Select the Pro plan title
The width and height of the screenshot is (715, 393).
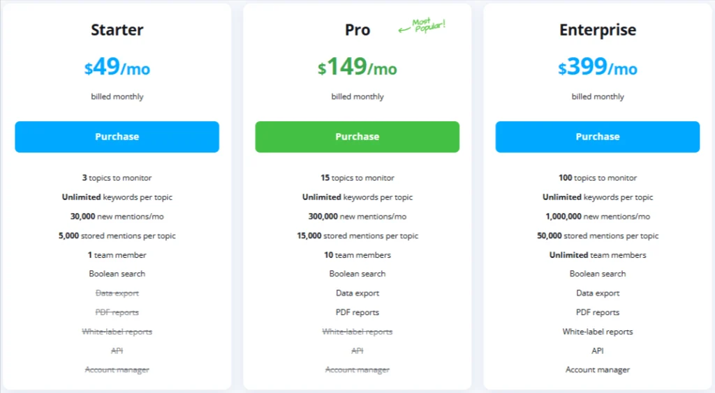(357, 30)
